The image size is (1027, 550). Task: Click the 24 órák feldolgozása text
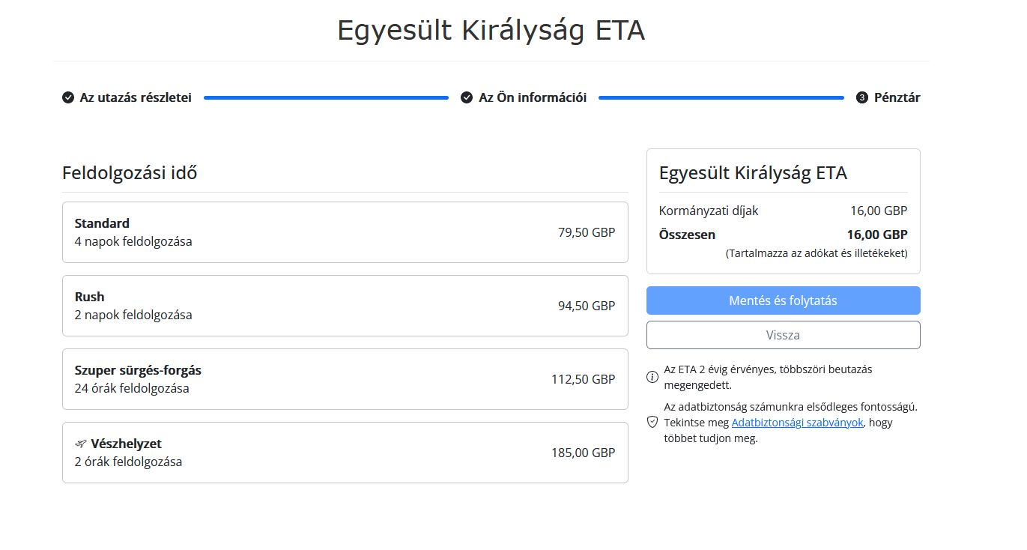coord(132,388)
